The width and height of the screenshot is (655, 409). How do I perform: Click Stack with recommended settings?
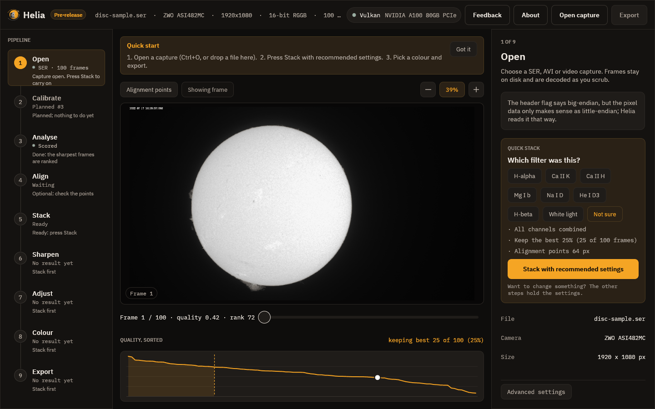click(573, 269)
